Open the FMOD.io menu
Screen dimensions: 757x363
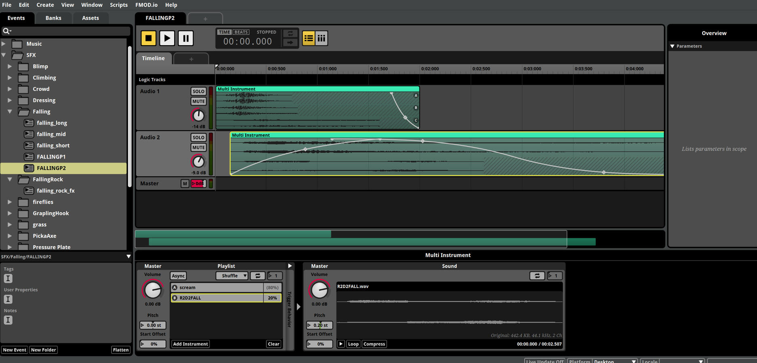tap(146, 5)
